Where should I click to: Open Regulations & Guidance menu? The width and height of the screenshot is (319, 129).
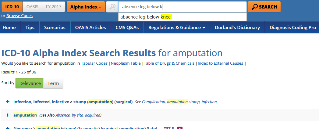[x=176, y=28]
